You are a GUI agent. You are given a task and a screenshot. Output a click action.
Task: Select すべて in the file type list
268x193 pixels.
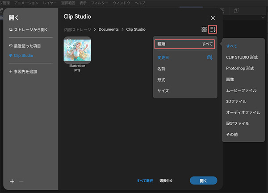pos(231,46)
